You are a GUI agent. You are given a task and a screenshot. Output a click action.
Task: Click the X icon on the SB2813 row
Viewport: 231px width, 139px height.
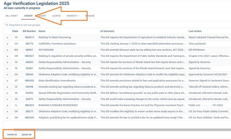point(7,38)
